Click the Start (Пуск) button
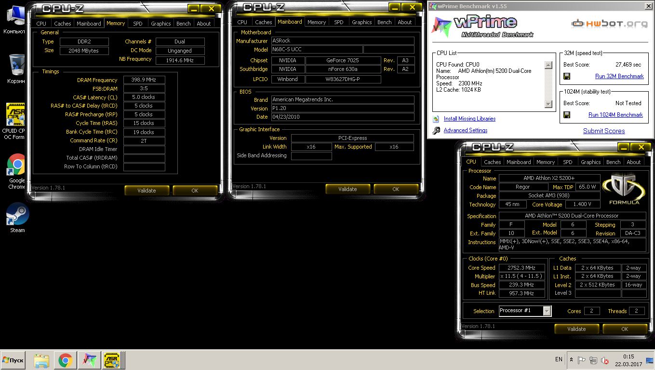 click(x=13, y=360)
